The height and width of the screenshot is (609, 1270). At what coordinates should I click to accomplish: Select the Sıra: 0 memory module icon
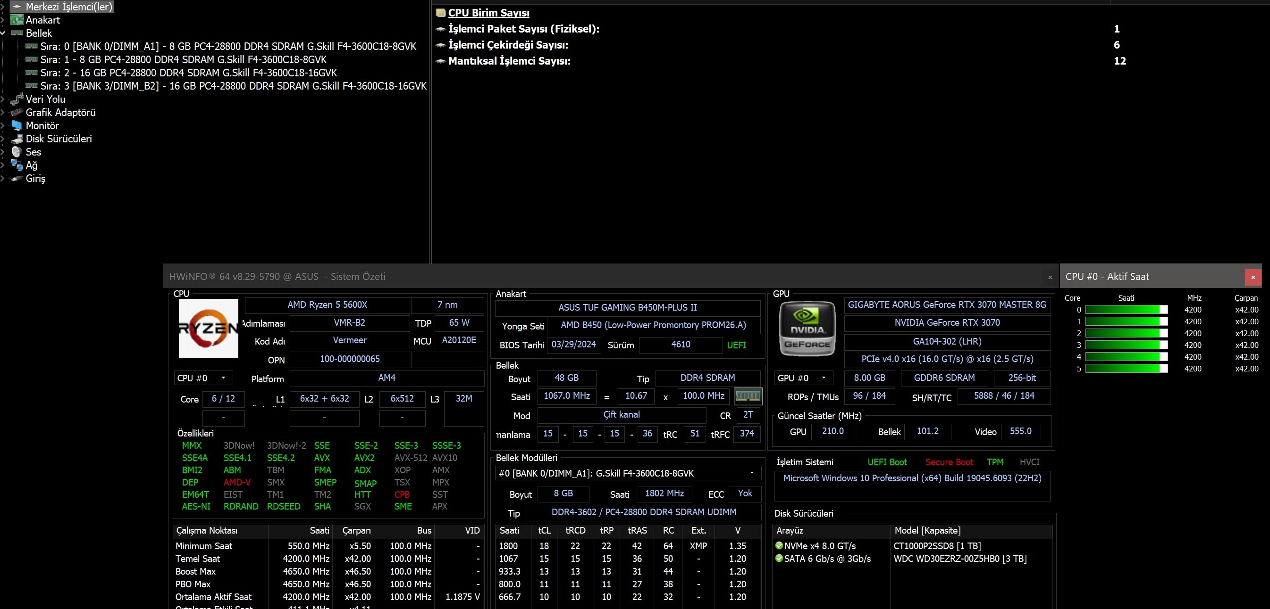(32, 46)
